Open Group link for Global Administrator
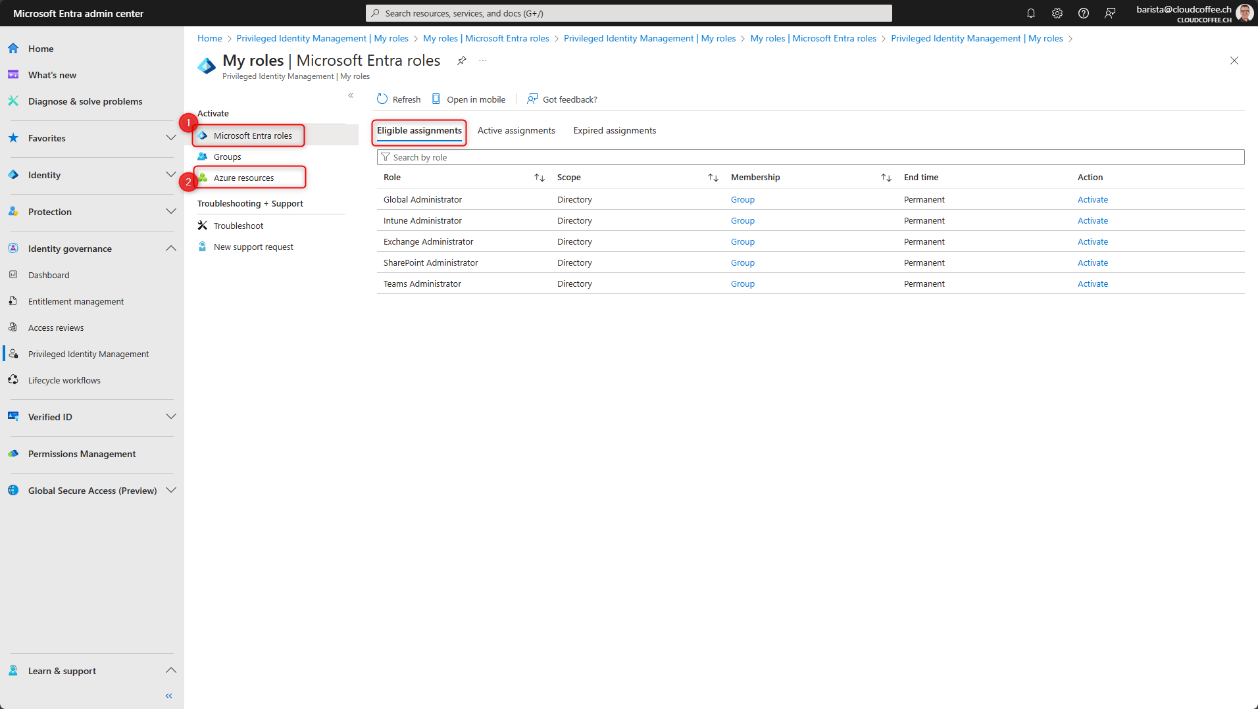The image size is (1258, 709). pos(742,199)
